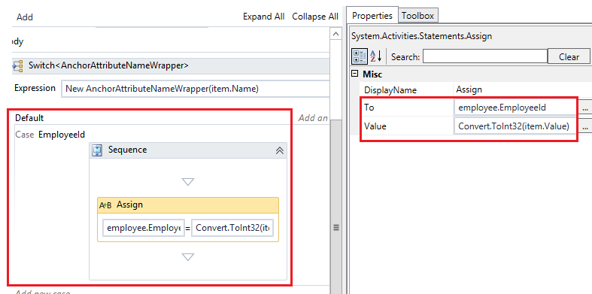
Task: Edit the DisplayName property value Assign
Action: tap(521, 90)
